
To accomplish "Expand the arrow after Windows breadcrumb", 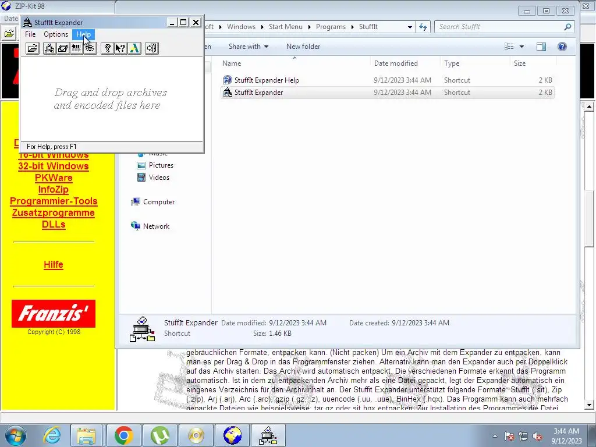I will (262, 27).
